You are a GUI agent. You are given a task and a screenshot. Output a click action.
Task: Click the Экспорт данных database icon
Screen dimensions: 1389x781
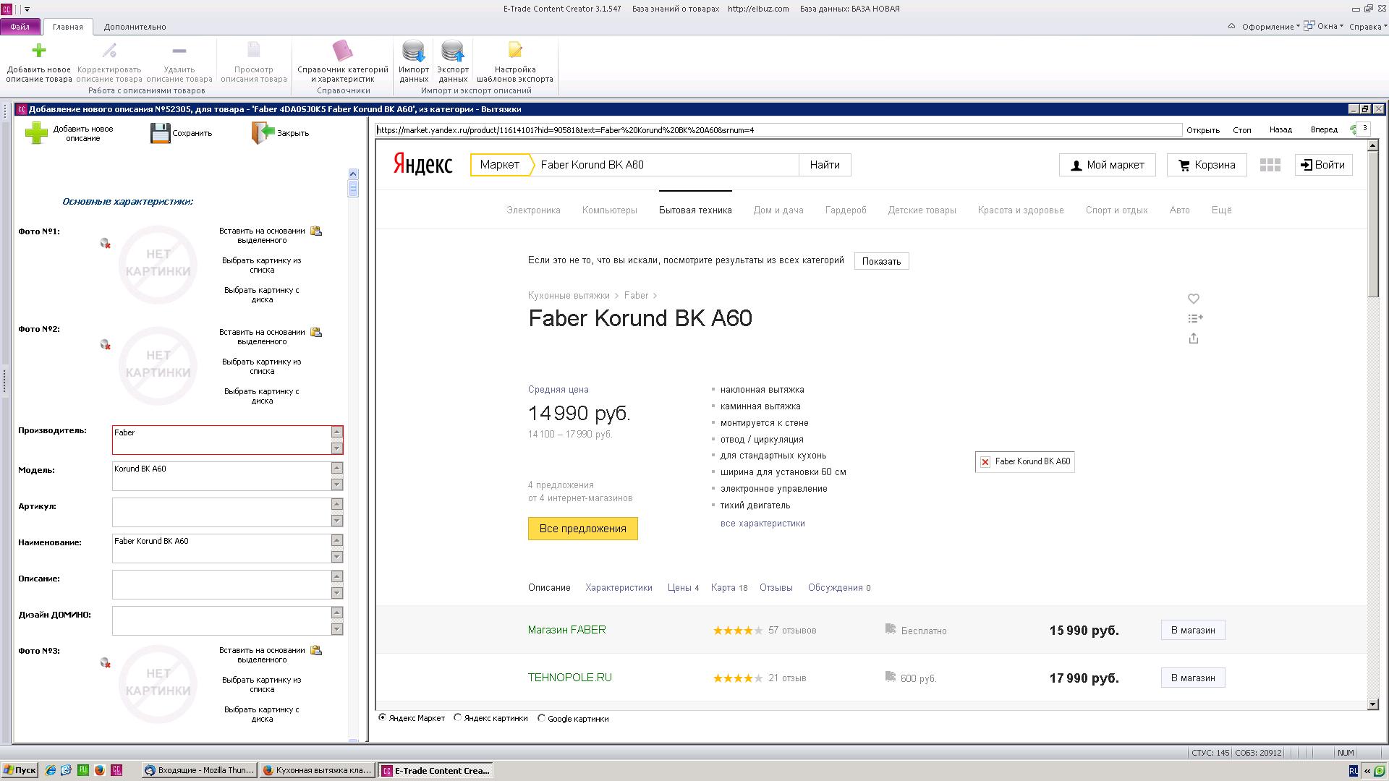pyautogui.click(x=453, y=51)
